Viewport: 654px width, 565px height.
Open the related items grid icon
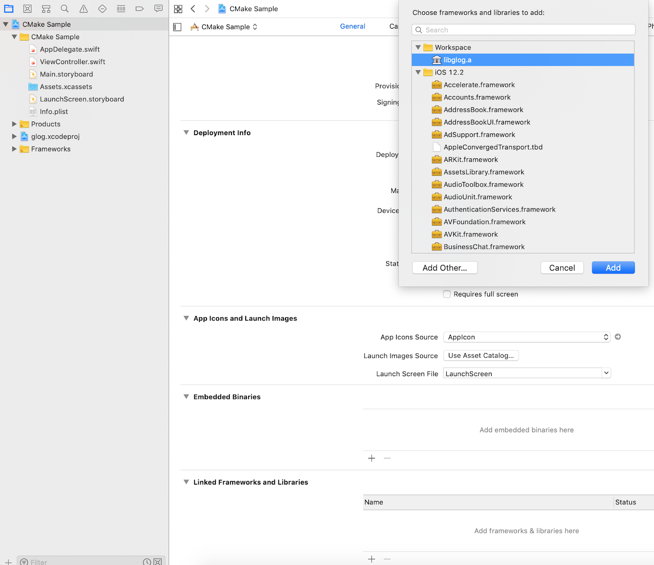[x=178, y=9]
